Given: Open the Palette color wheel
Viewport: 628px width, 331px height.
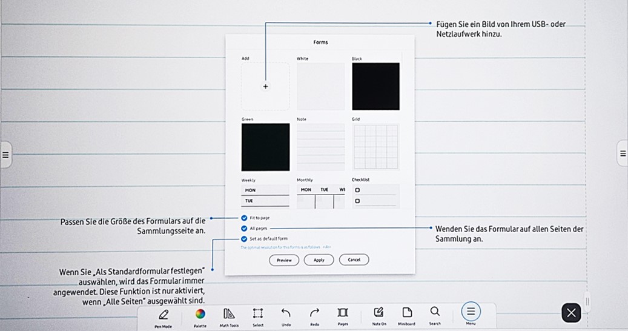Looking at the screenshot, I should [200, 313].
